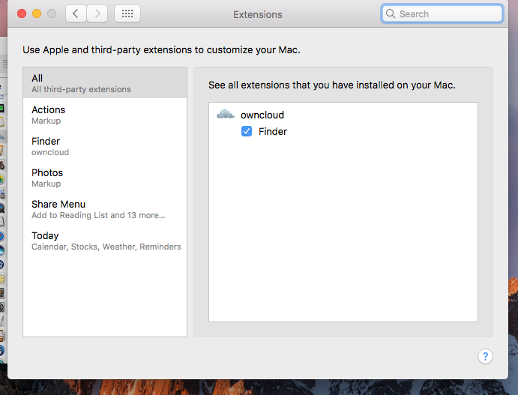Image resolution: width=518 pixels, height=395 pixels.
Task: Focus the Search field
Action: [x=442, y=14]
